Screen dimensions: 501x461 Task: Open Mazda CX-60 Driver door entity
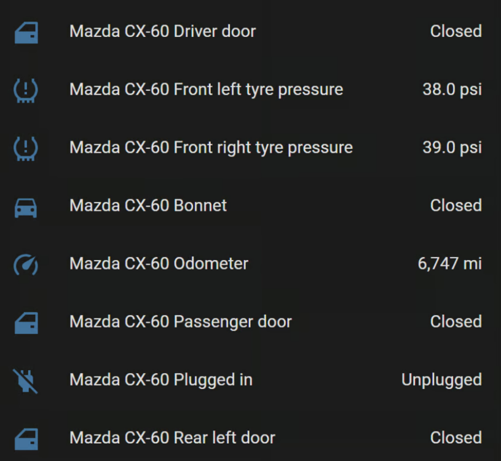click(x=162, y=31)
